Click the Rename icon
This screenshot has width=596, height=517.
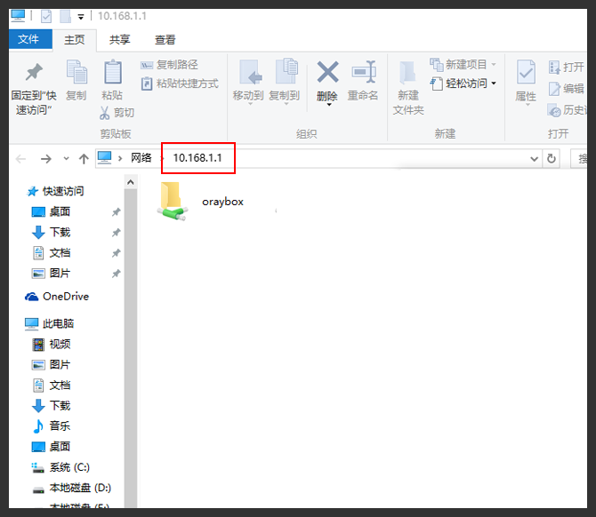(363, 72)
